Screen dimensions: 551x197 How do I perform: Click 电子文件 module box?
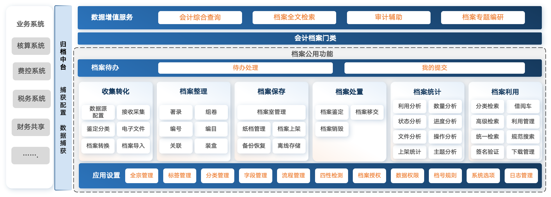coord(133,129)
